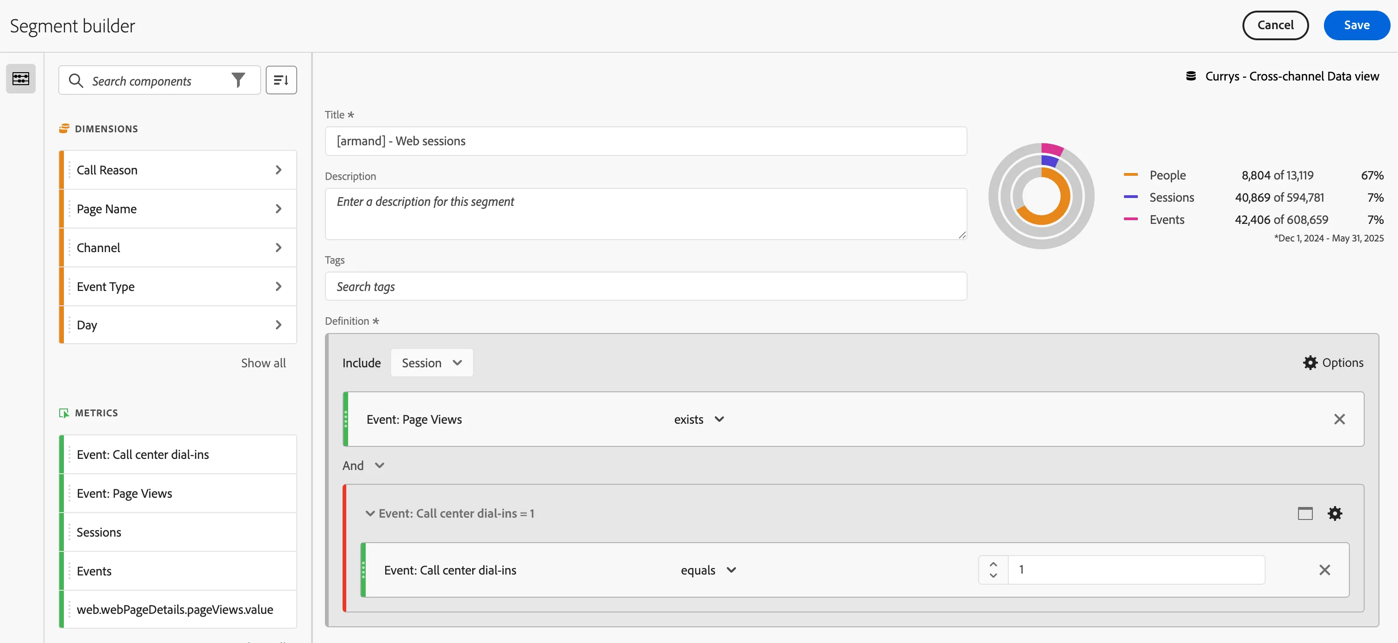Open the equals operator dropdown

pos(708,570)
